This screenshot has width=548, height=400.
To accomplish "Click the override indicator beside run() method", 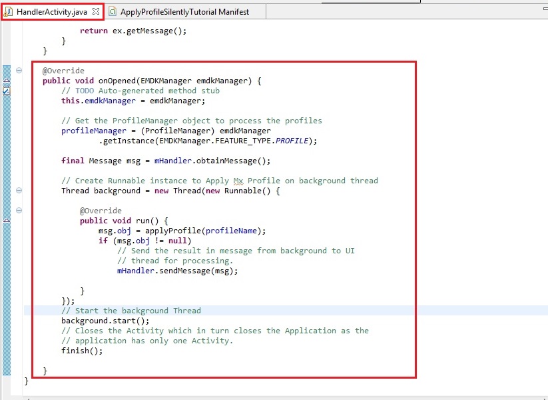I will [x=7, y=221].
